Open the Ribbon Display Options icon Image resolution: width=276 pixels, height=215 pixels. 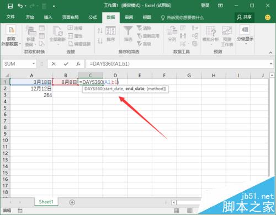pyautogui.click(x=220, y=6)
